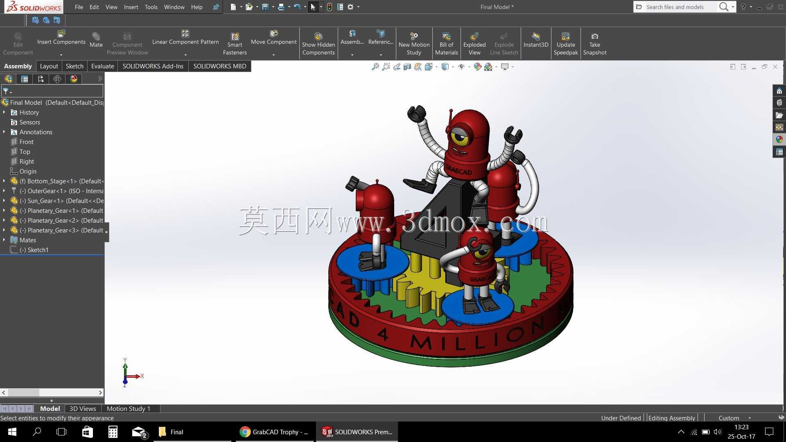Open Chrome GrabCAD Trophy taskbar window
The width and height of the screenshot is (786, 442).
click(274, 432)
